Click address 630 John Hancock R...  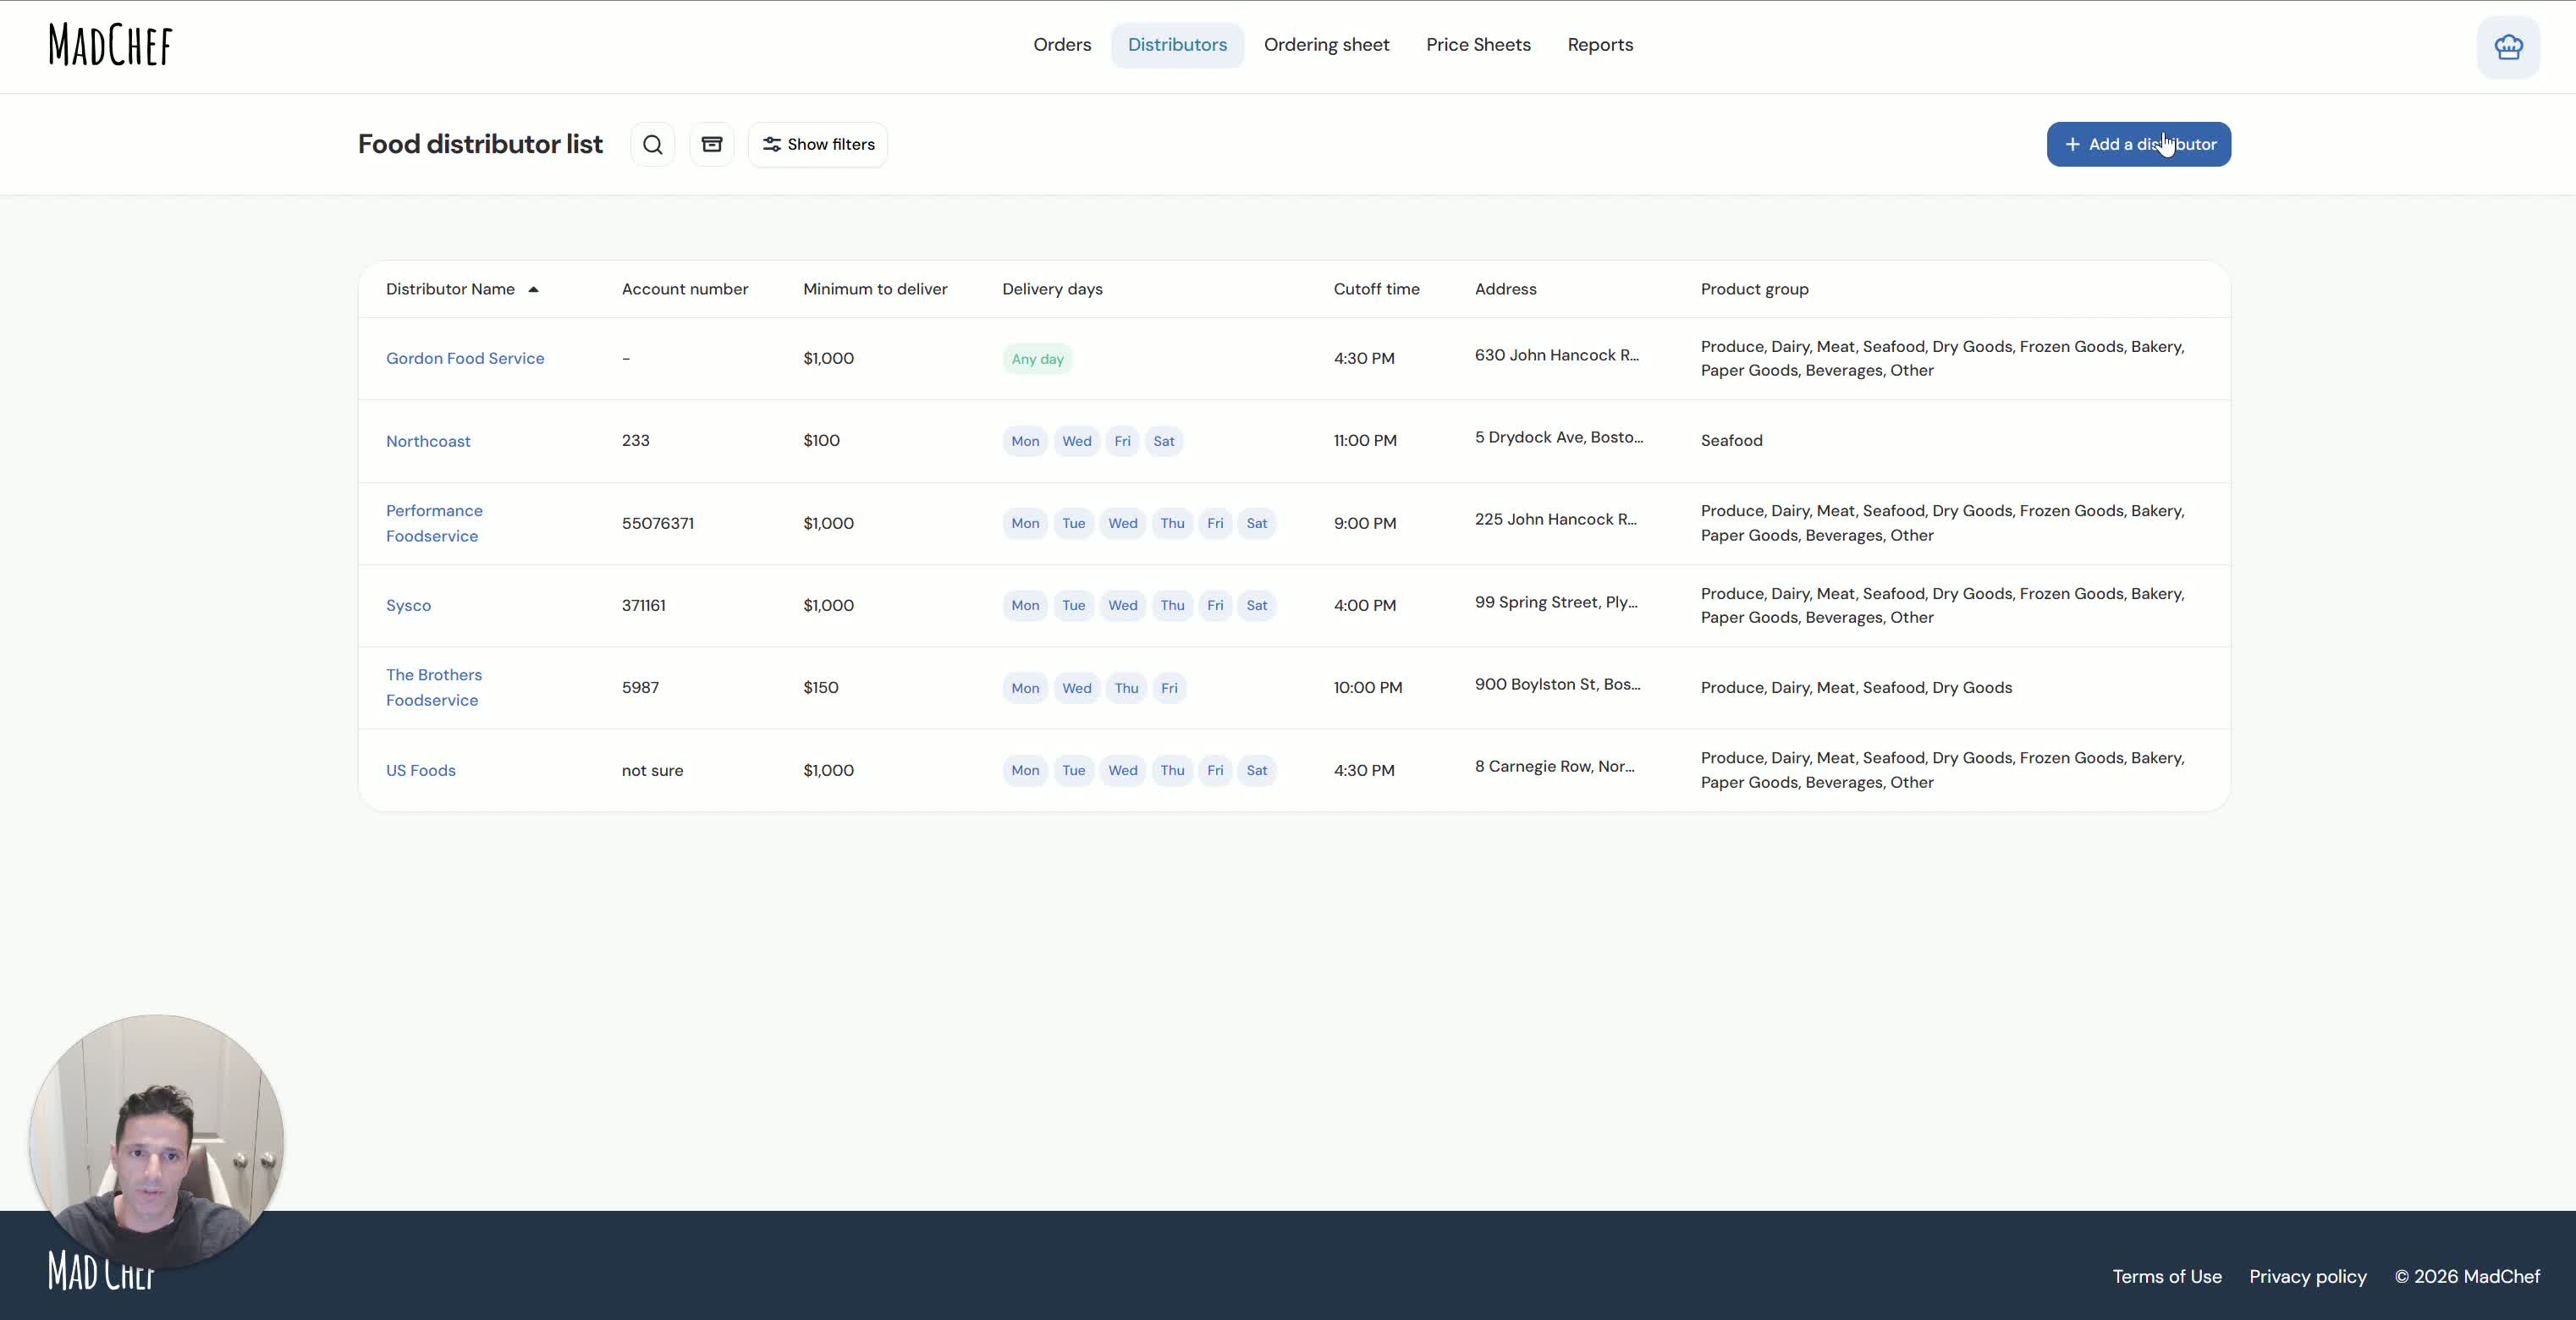pos(1556,356)
